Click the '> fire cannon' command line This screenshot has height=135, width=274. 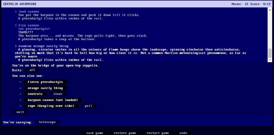[27, 25]
